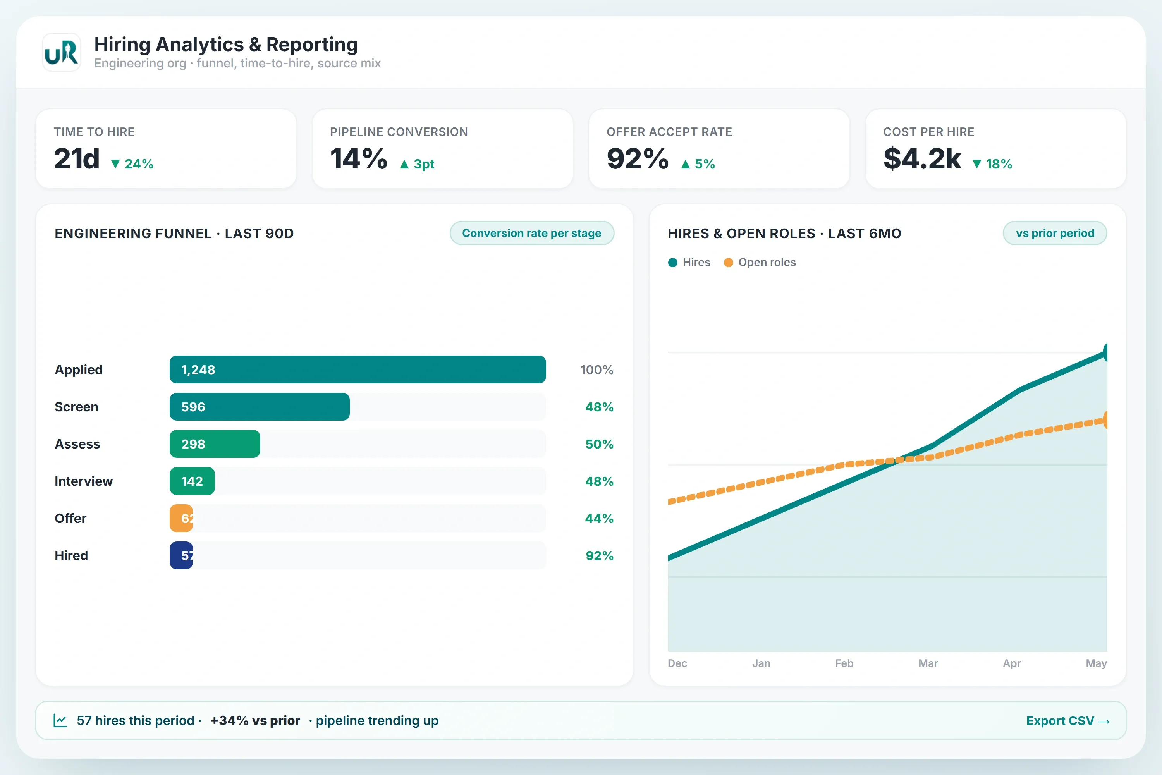1162x775 pixels.
Task: Select the Applied funnel bar 1,248
Action: 358,370
